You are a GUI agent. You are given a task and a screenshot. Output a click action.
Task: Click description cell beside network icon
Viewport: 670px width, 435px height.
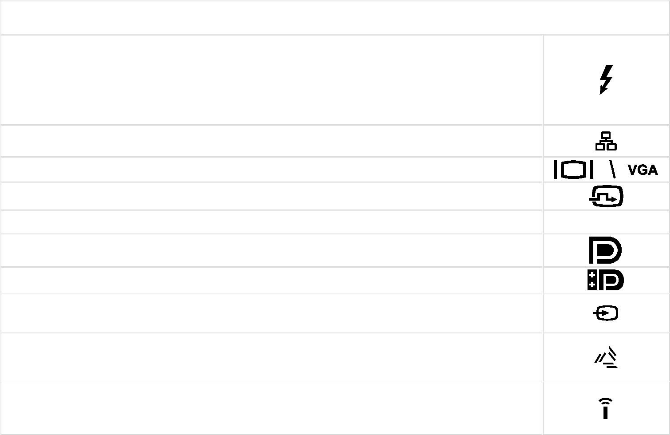click(x=271, y=141)
